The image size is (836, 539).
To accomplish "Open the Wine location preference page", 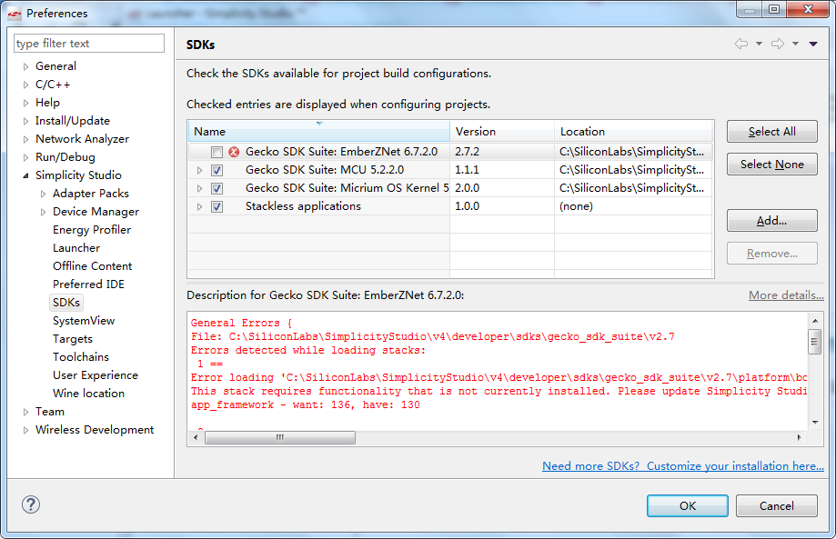I will tap(88, 393).
